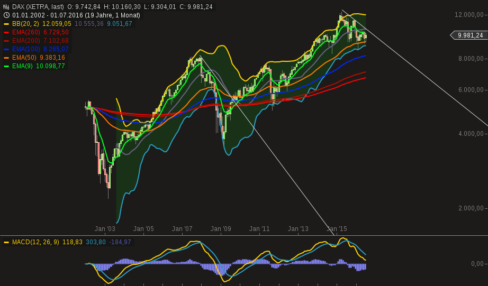Click the Jan '11 time axis label
Image resolution: width=488 pixels, height=286 pixels.
tap(259, 229)
